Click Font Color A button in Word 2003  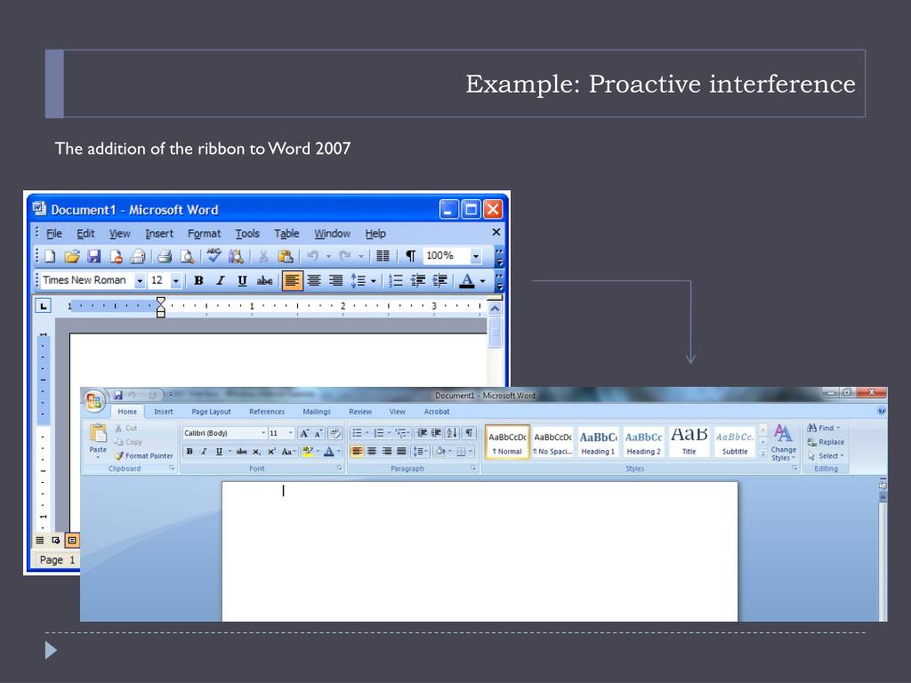tap(467, 281)
